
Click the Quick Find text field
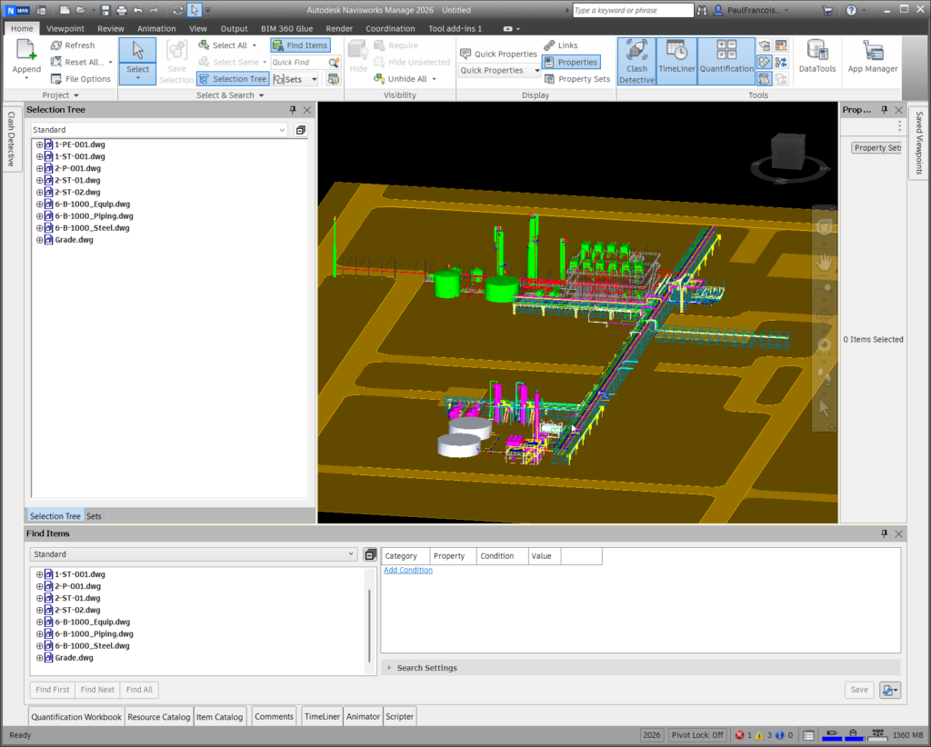pos(299,63)
